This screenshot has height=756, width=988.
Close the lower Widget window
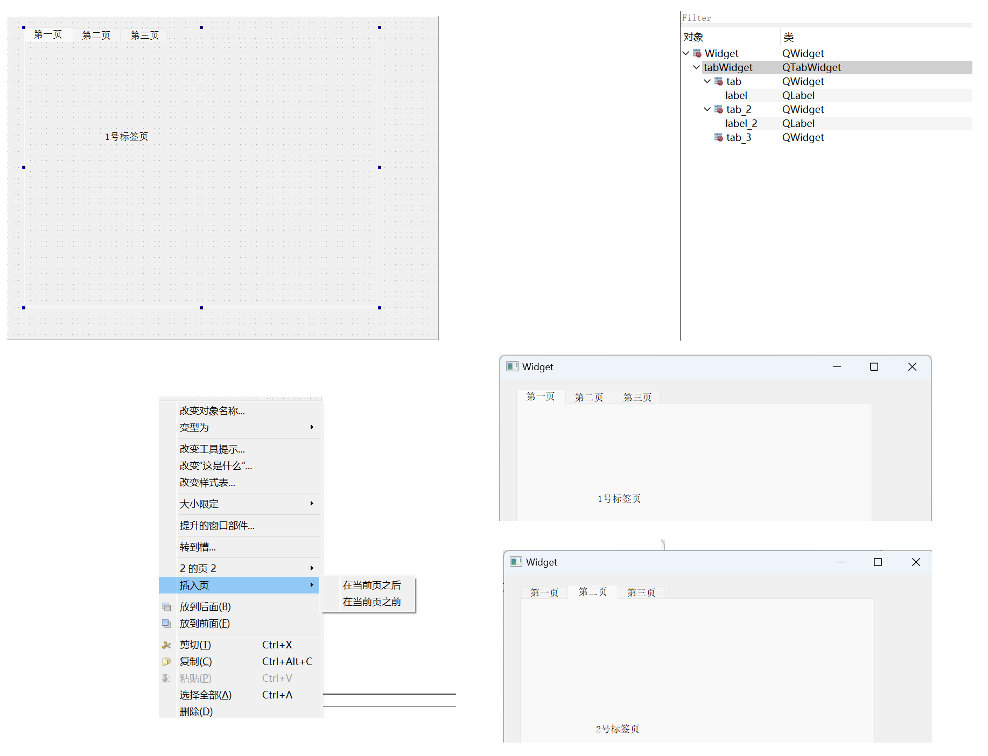(916, 562)
